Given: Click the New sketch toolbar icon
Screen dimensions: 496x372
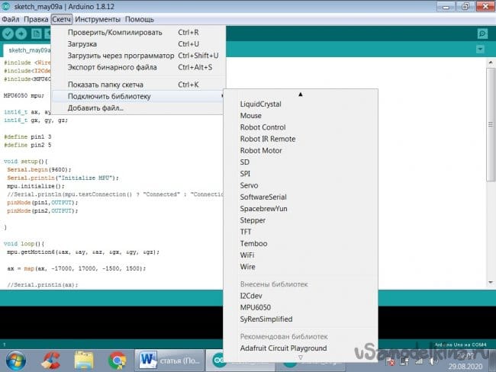Looking at the screenshot, I should coord(37,34).
